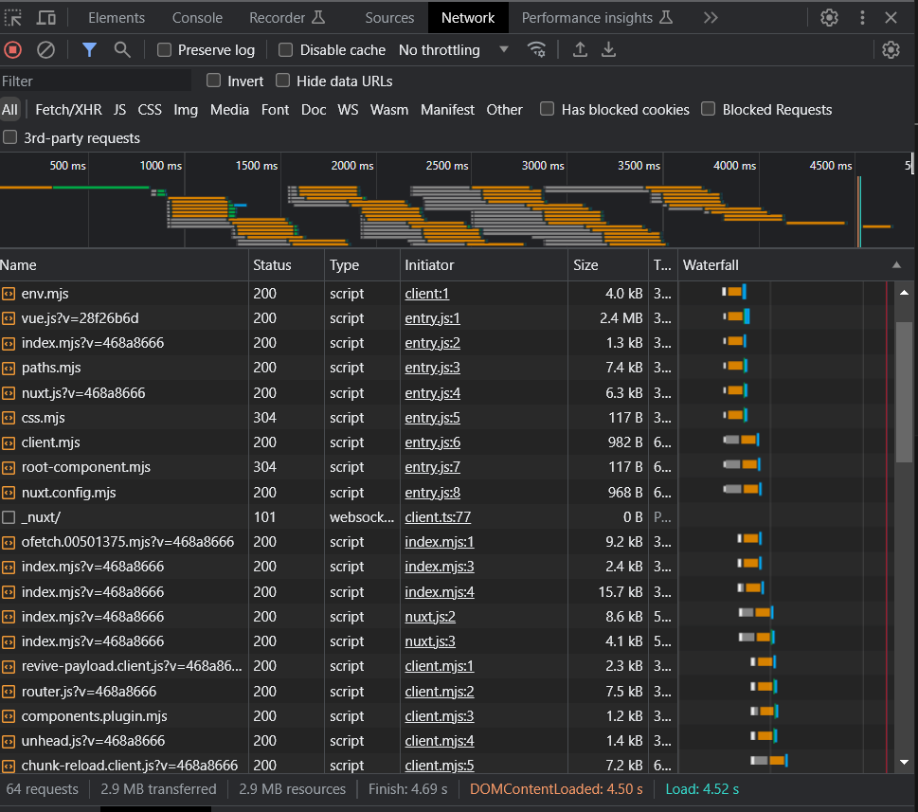This screenshot has height=812, width=918.
Task: Import HAR file via upload icon
Action: pyautogui.click(x=581, y=49)
